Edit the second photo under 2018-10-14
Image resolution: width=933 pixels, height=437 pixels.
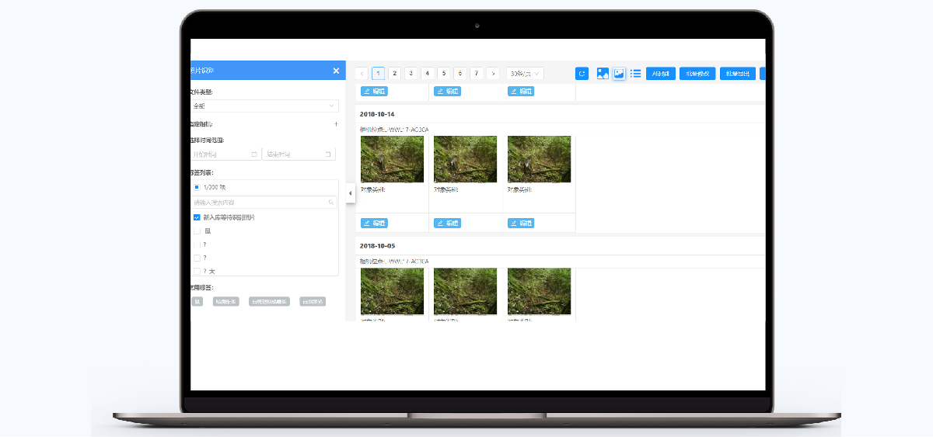click(x=447, y=223)
